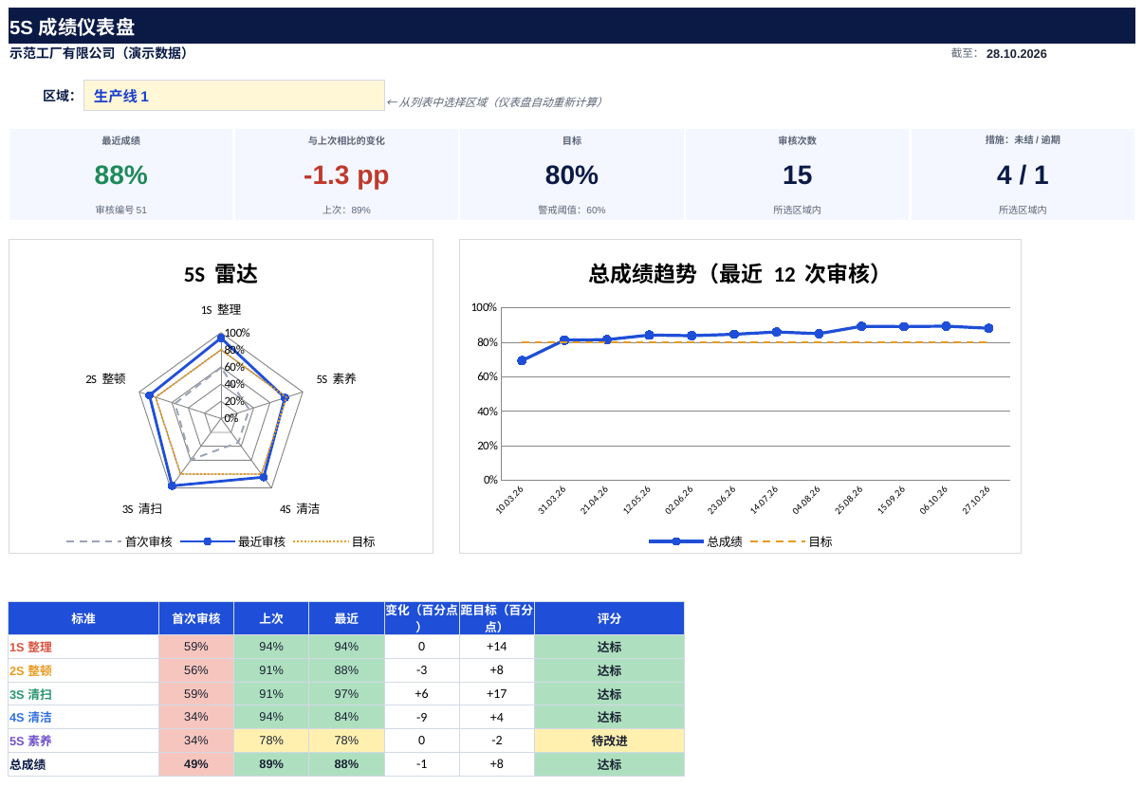The width and height of the screenshot is (1143, 787).
Task: Click the table header 最近
Action: (x=346, y=618)
